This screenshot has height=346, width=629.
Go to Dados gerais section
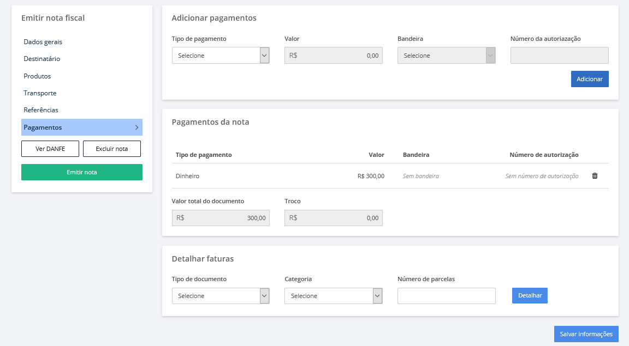click(x=43, y=41)
